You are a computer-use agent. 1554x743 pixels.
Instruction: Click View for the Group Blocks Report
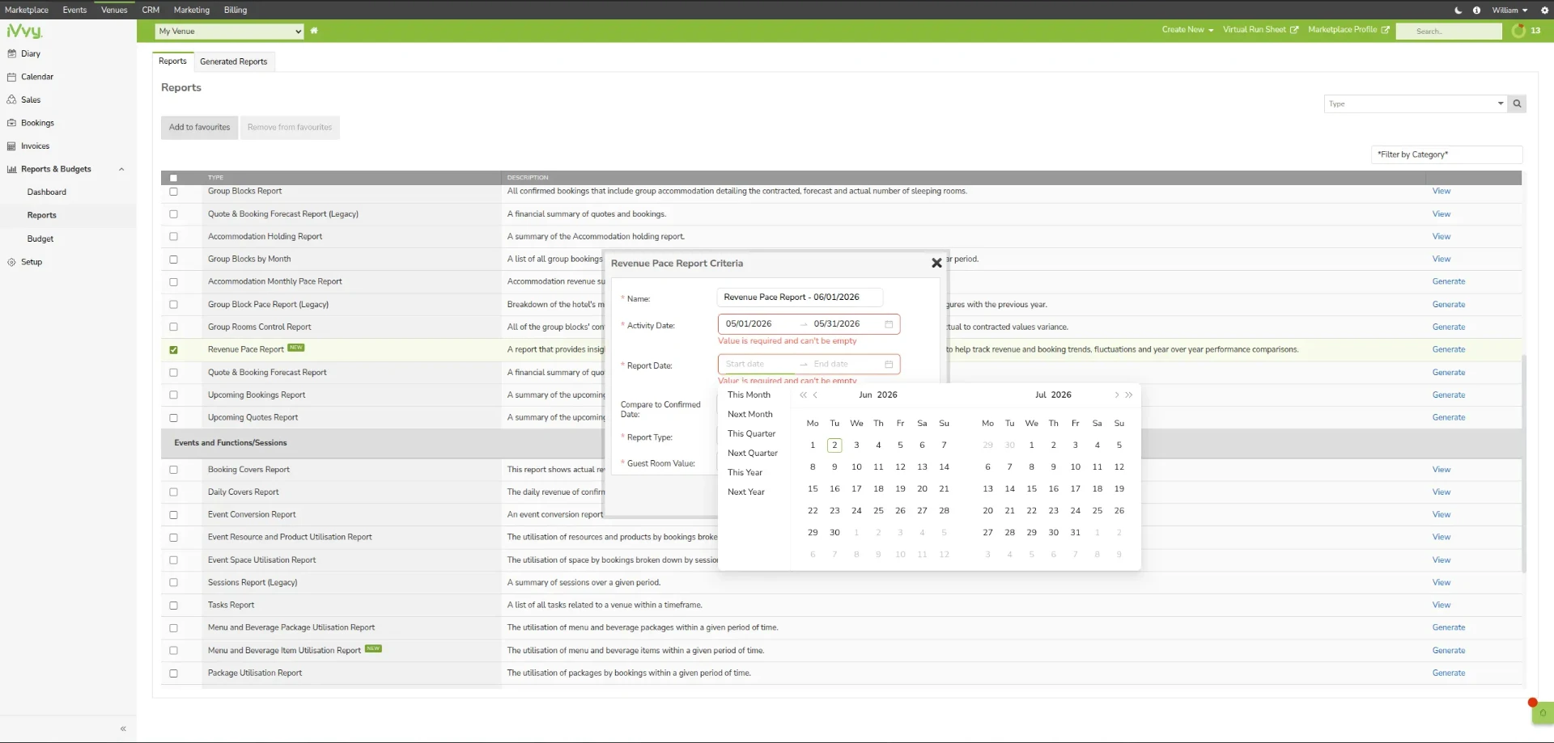1441,192
